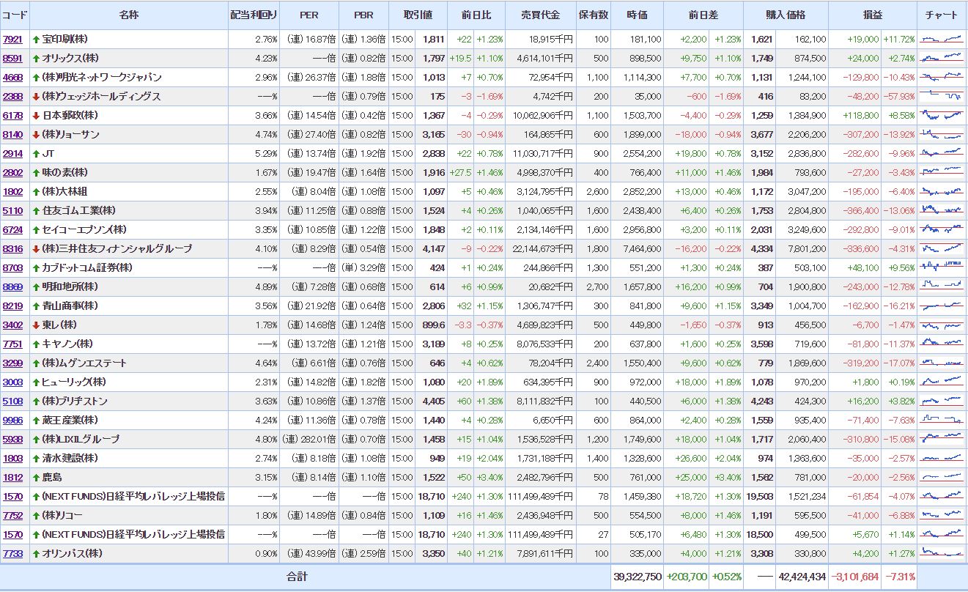This screenshot has height=592, width=968.
Task: Click the PER column header
Action: click(x=309, y=15)
